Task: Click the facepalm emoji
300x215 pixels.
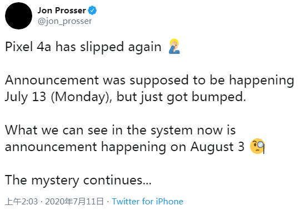Action: click(174, 47)
